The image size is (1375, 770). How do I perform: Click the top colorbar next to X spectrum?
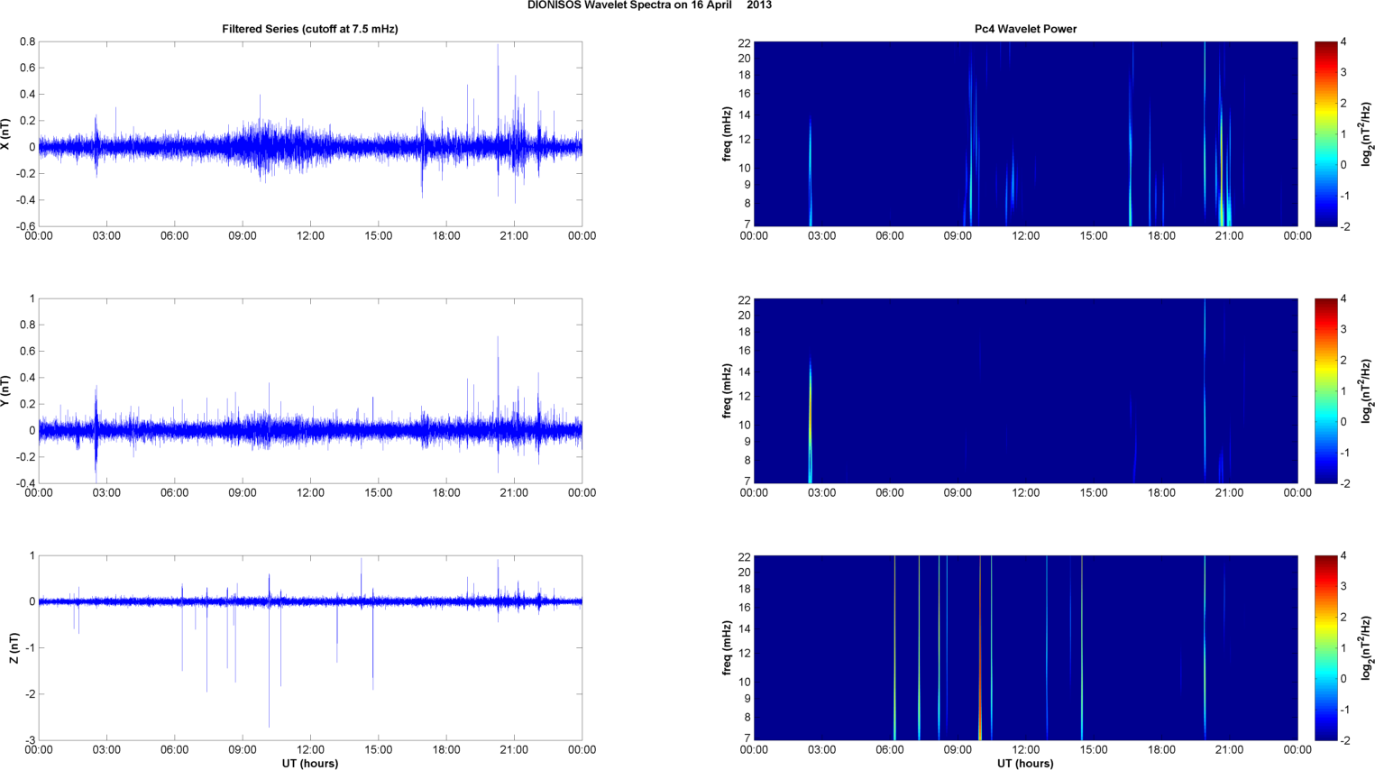(1325, 133)
